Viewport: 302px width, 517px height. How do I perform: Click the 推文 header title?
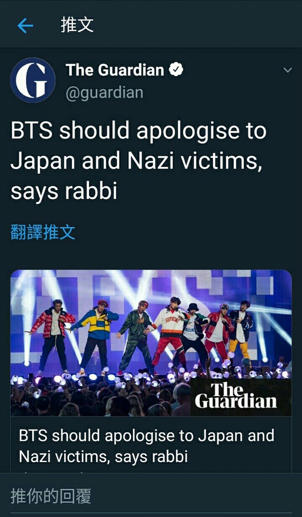pyautogui.click(x=77, y=25)
